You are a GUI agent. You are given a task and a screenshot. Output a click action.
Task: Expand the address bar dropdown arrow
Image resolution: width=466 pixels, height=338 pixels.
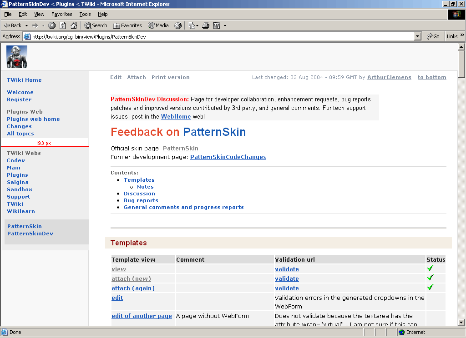tap(418, 36)
